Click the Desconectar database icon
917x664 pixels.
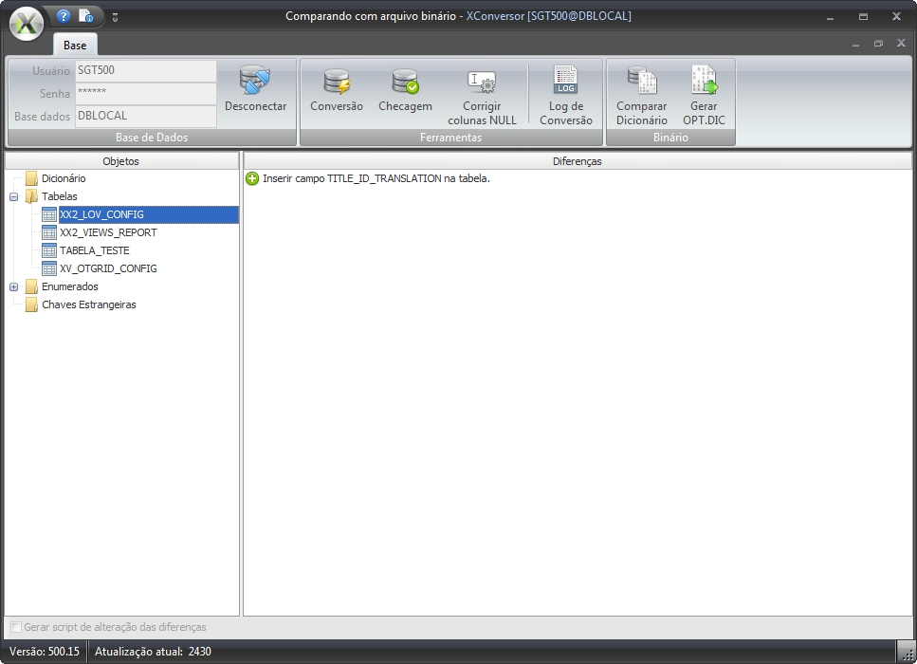click(x=254, y=83)
